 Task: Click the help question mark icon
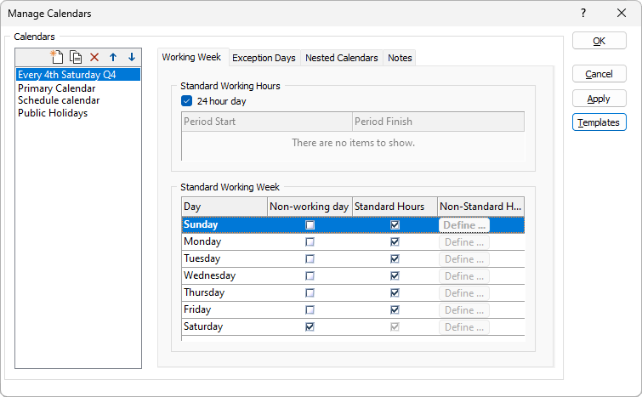coord(583,14)
